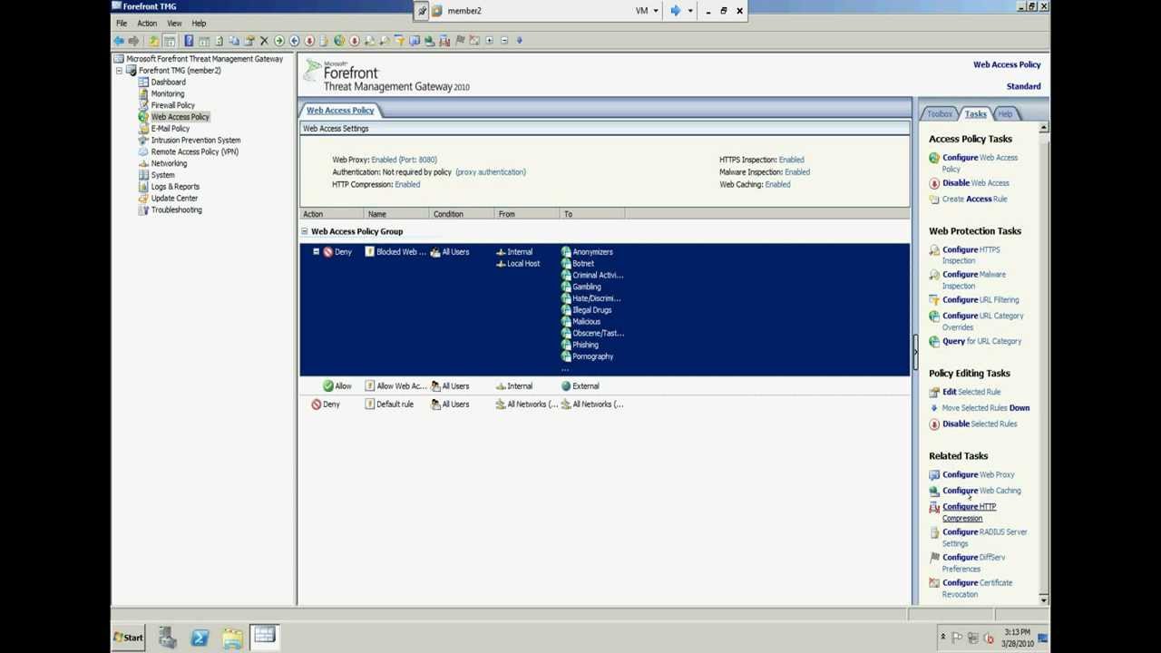Viewport: 1161px width, 653px height.
Task: Select the Web Access Policy tab
Action: tap(340, 111)
